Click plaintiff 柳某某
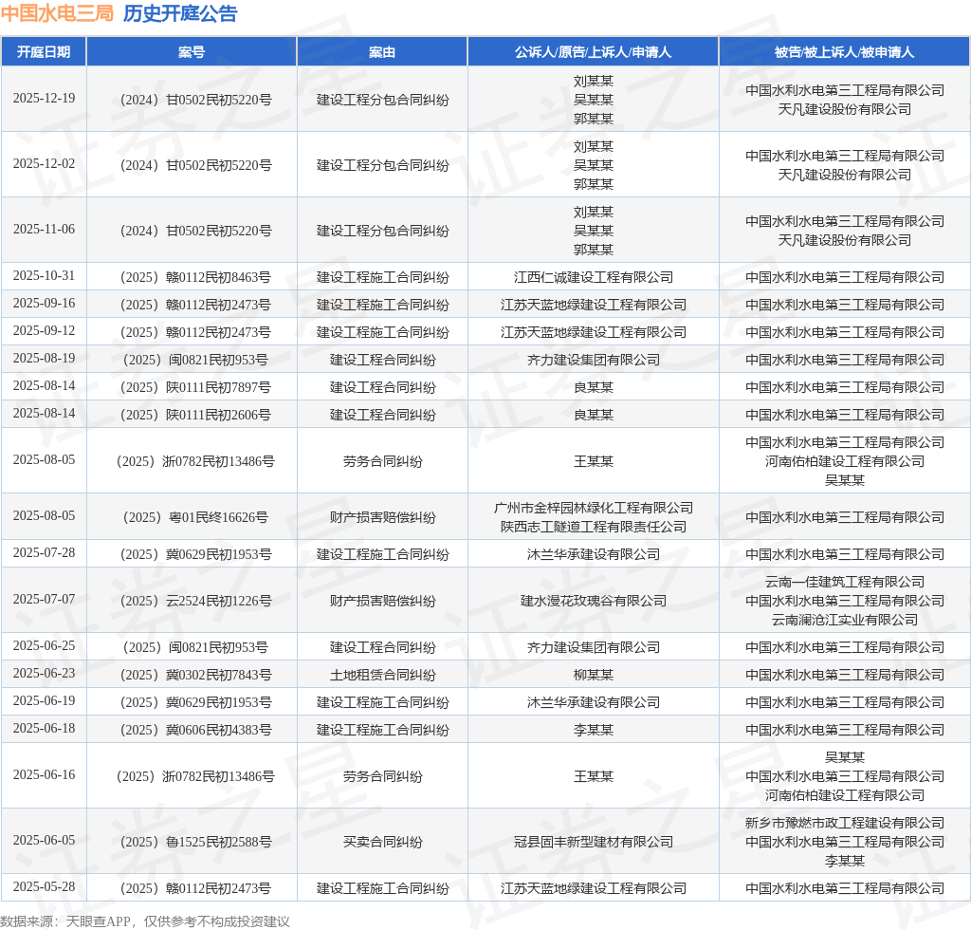971x930 pixels. [594, 675]
